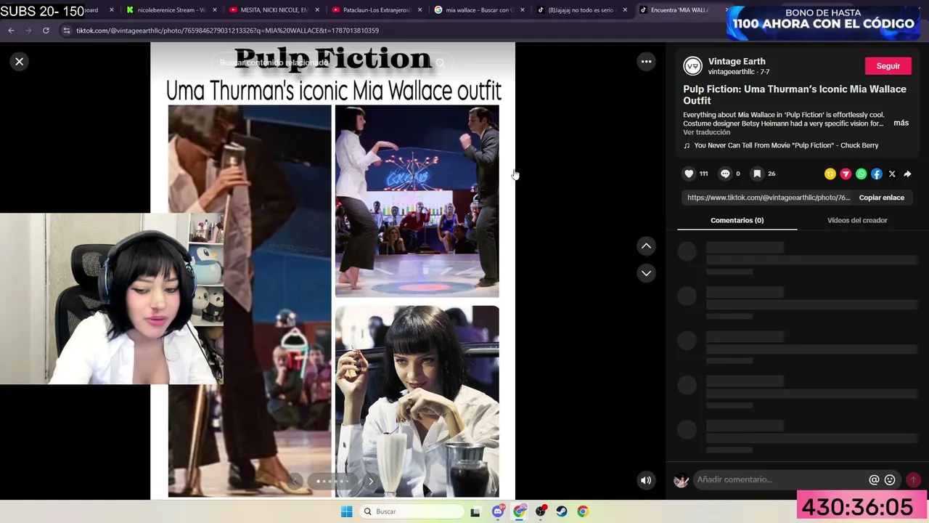Open more share options arrow
This screenshot has height=523, width=929.
click(x=907, y=174)
